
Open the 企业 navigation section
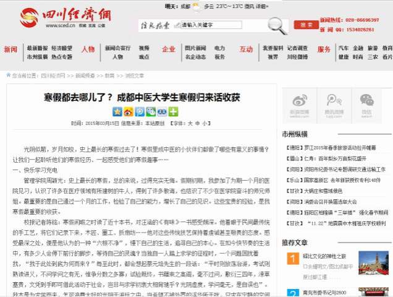(x=168, y=49)
